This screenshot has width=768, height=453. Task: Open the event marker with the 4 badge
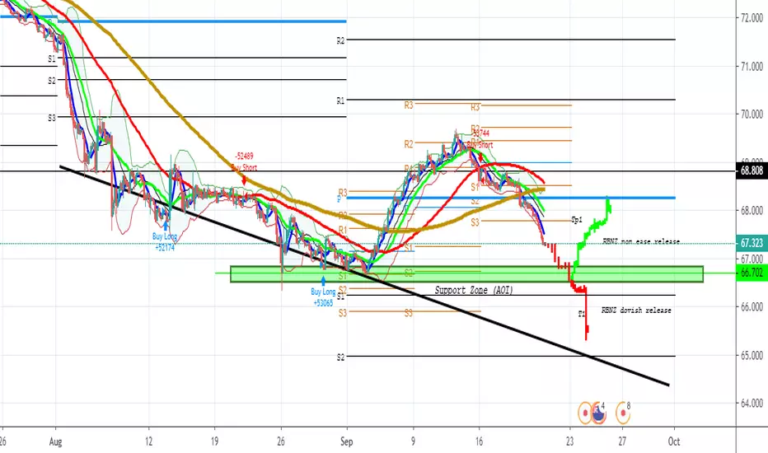click(598, 413)
